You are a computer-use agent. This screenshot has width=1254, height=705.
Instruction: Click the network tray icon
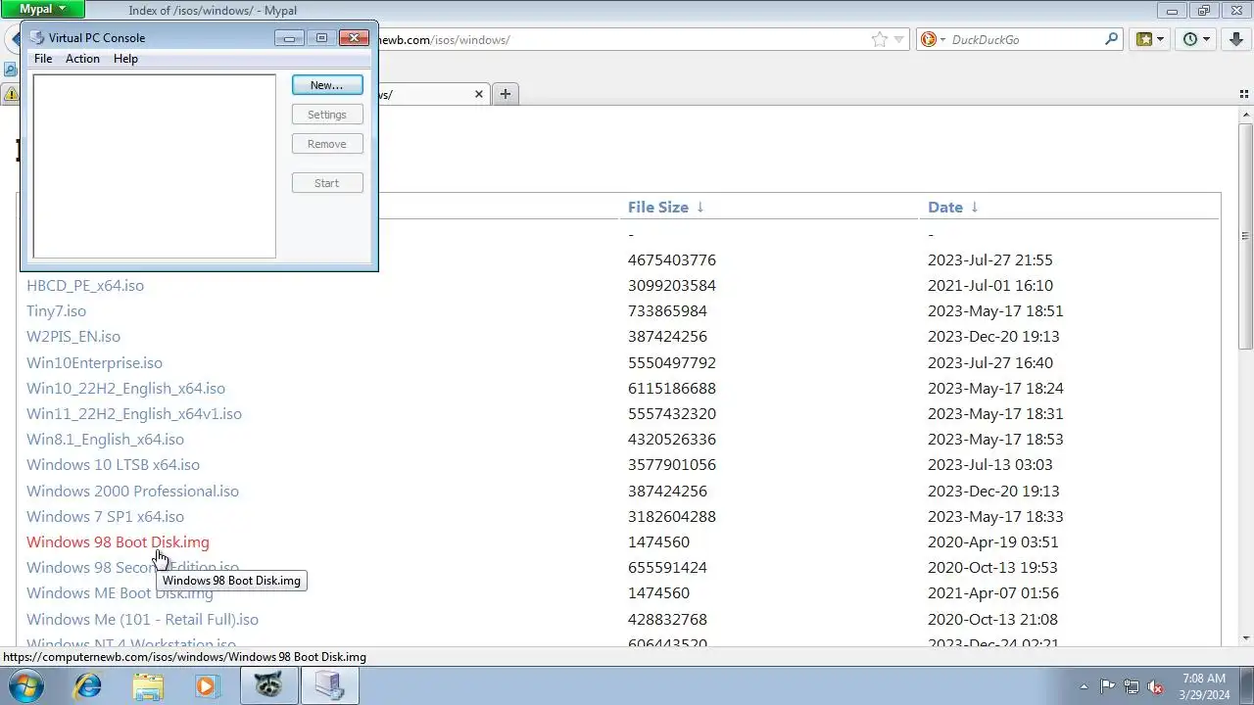[x=1132, y=687]
